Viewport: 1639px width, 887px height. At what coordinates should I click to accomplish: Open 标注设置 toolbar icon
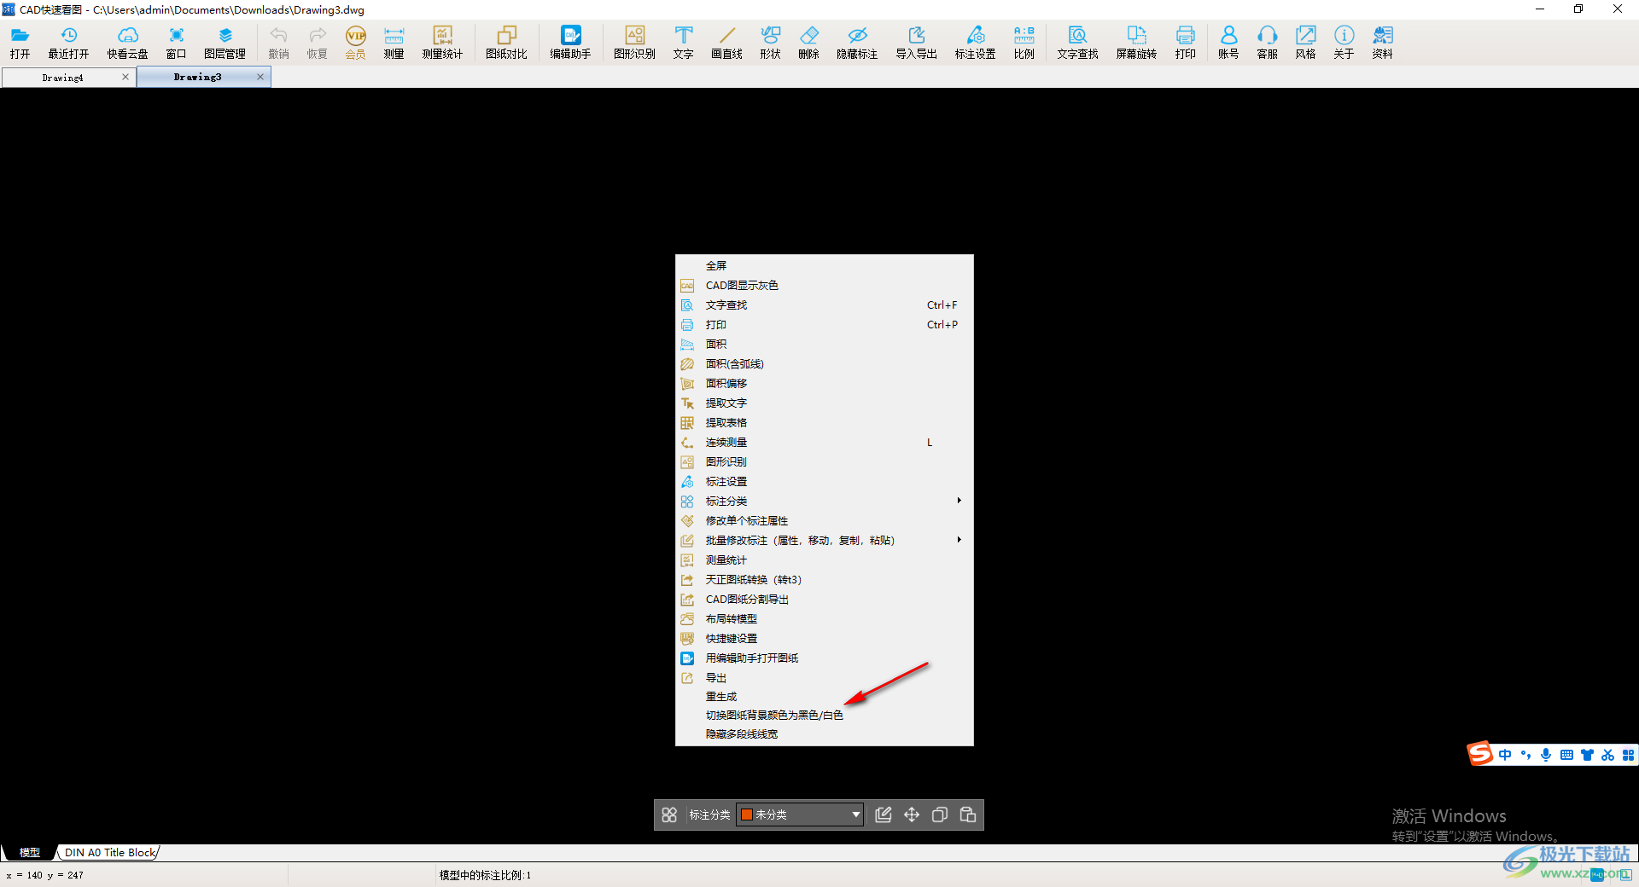(x=975, y=42)
